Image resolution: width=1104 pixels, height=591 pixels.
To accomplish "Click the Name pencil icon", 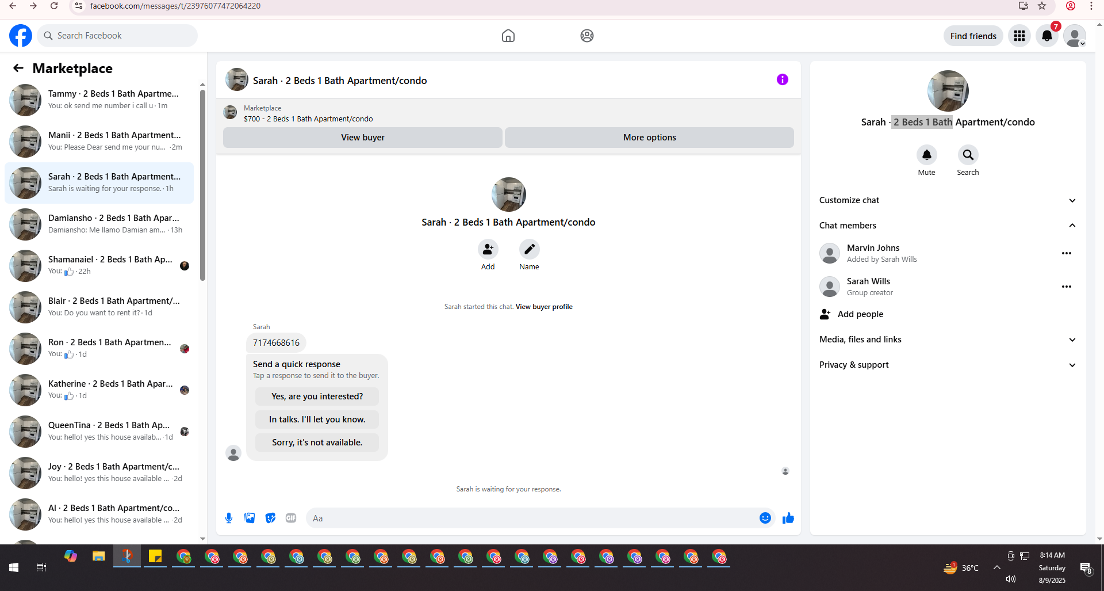I will 530,249.
